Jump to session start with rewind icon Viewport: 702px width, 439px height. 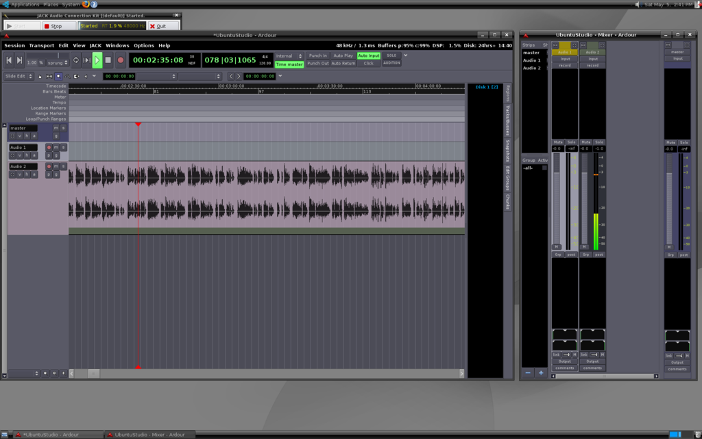point(9,60)
